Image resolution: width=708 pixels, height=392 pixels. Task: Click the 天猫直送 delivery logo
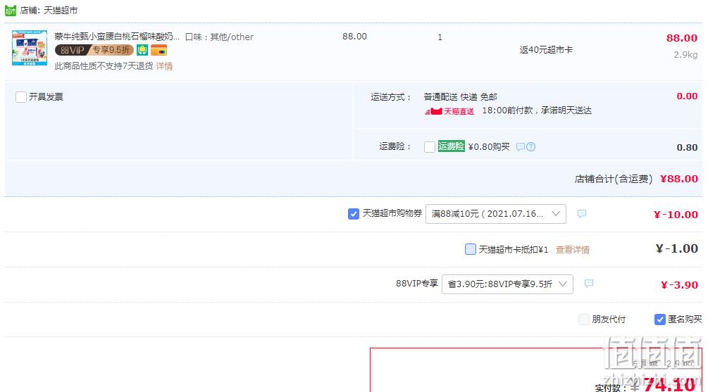[x=449, y=111]
